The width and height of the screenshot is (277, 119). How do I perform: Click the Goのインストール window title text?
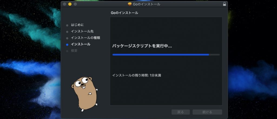146,4
